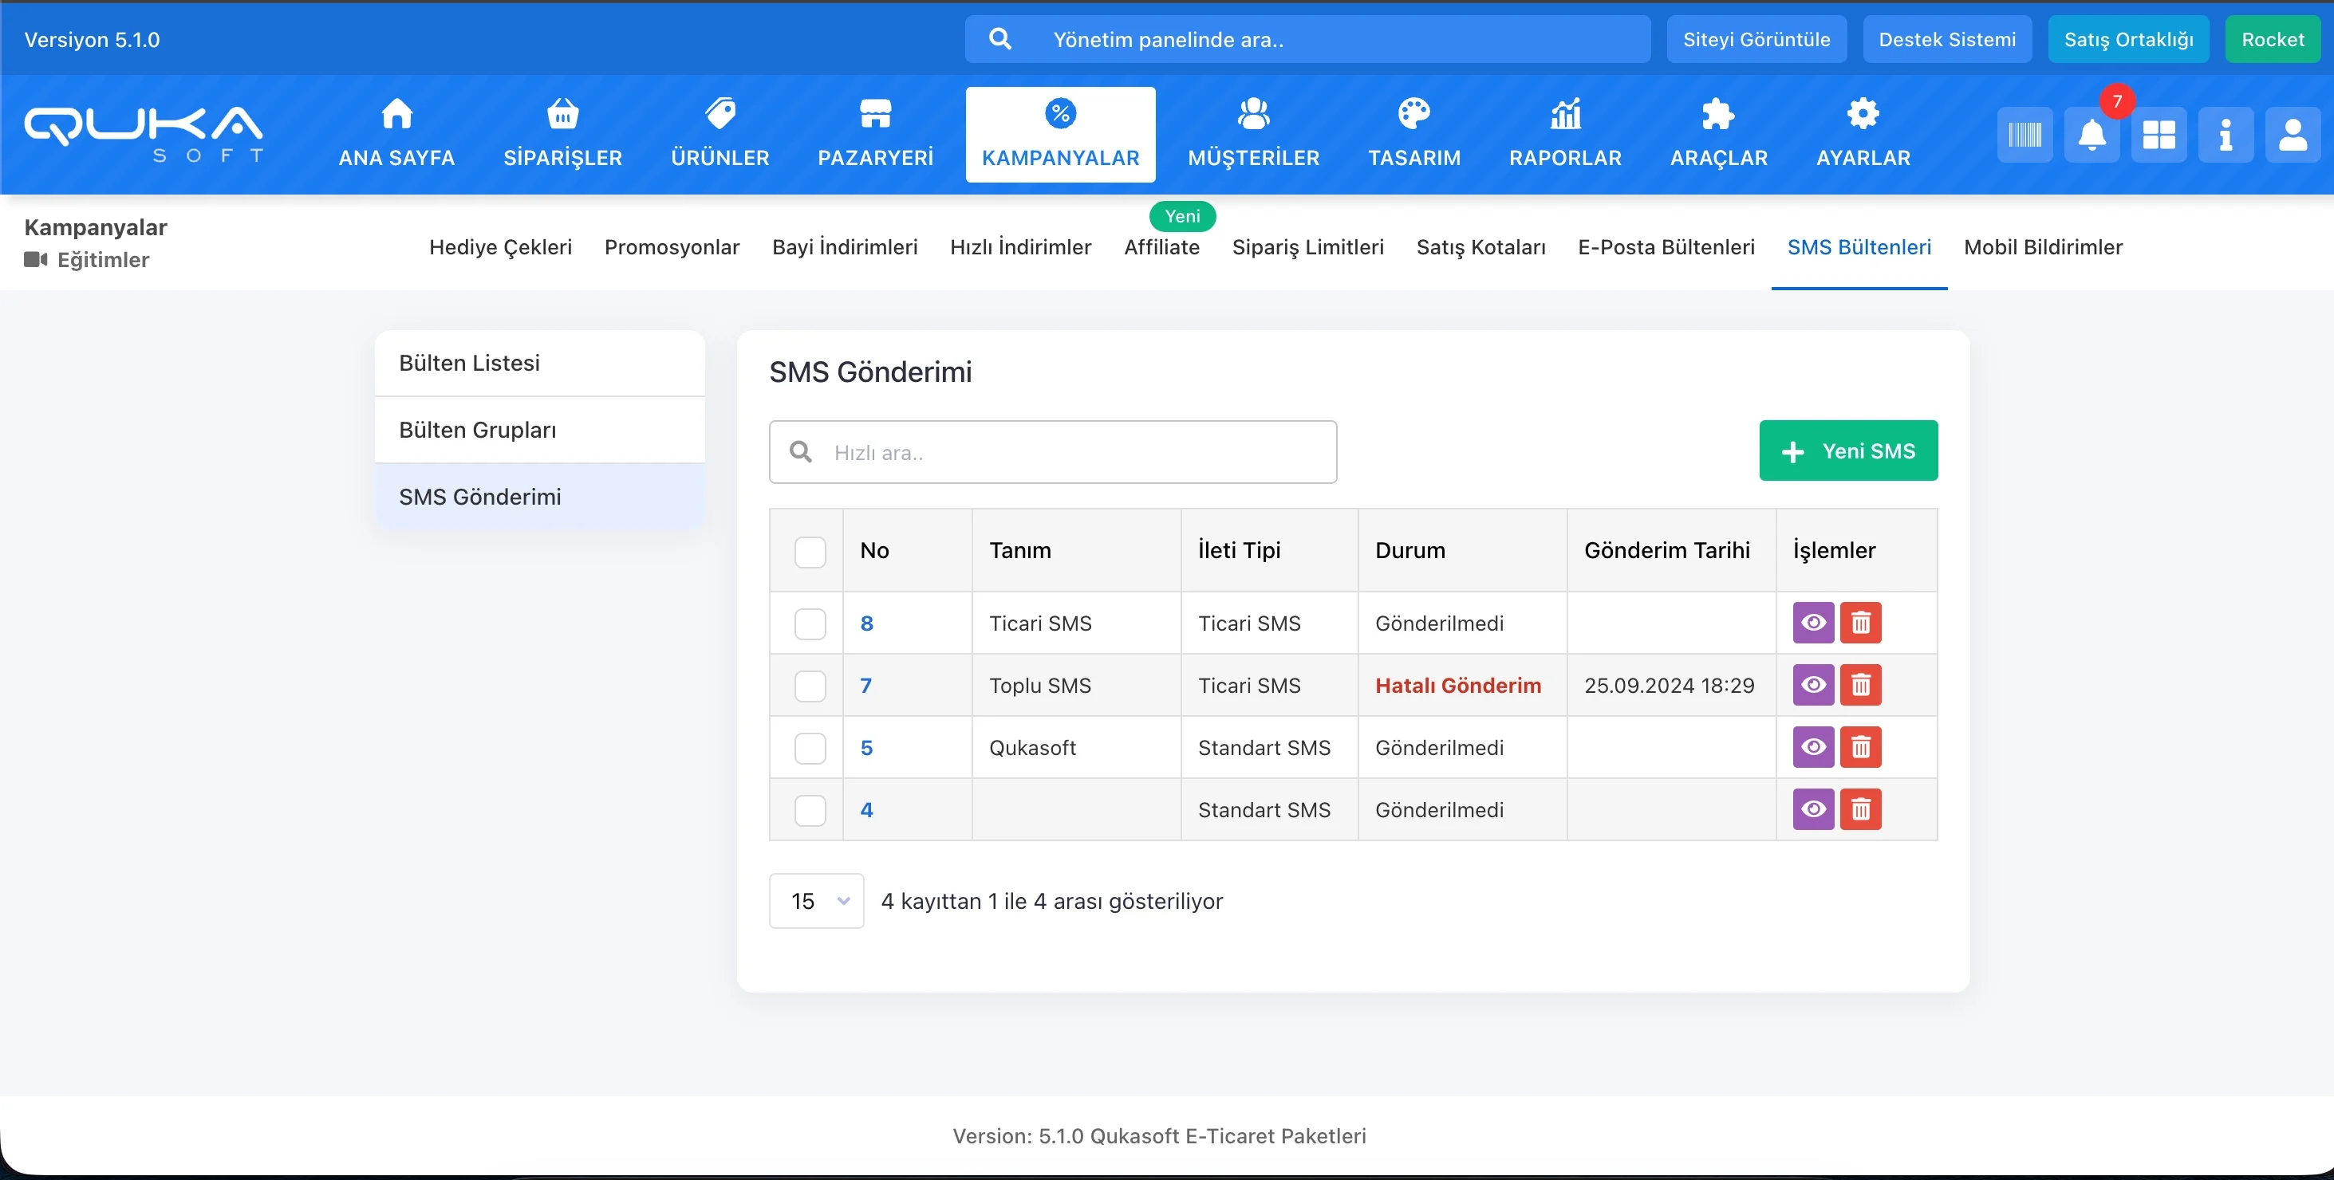Tick checkbox for Toplu SMS row
Viewport: 2334px width, 1180px height.
tap(809, 686)
